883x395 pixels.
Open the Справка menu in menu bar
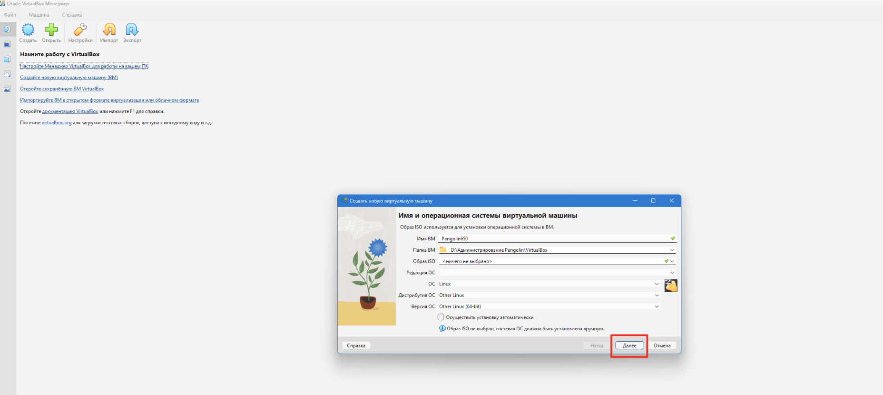[x=72, y=15]
